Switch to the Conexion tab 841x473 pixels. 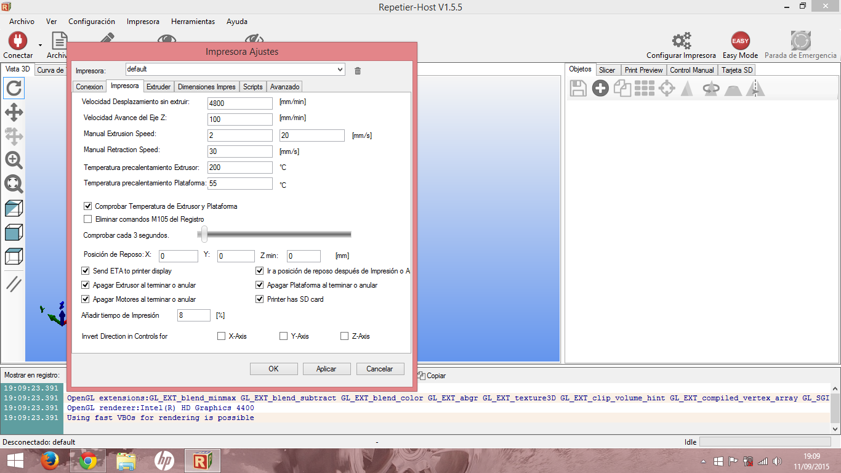tap(89, 87)
